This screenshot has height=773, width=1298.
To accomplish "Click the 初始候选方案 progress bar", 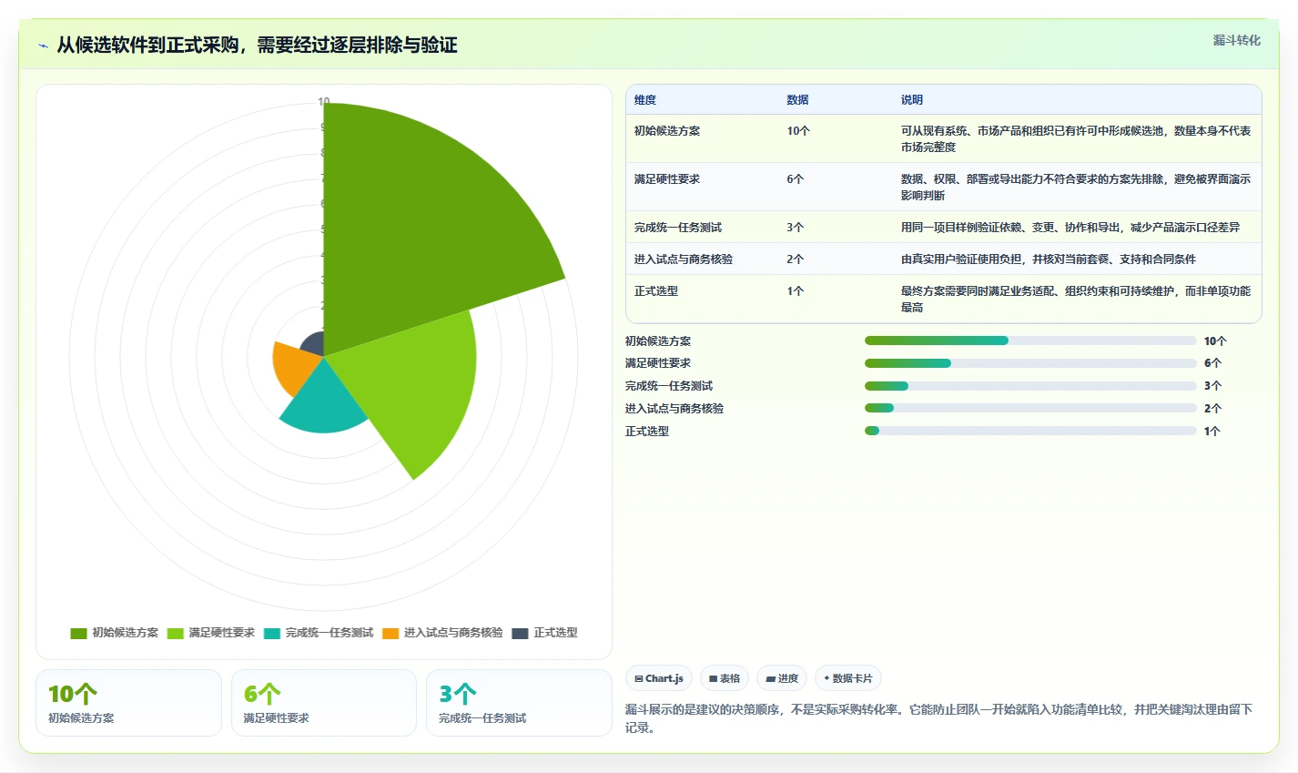I will tap(1030, 341).
